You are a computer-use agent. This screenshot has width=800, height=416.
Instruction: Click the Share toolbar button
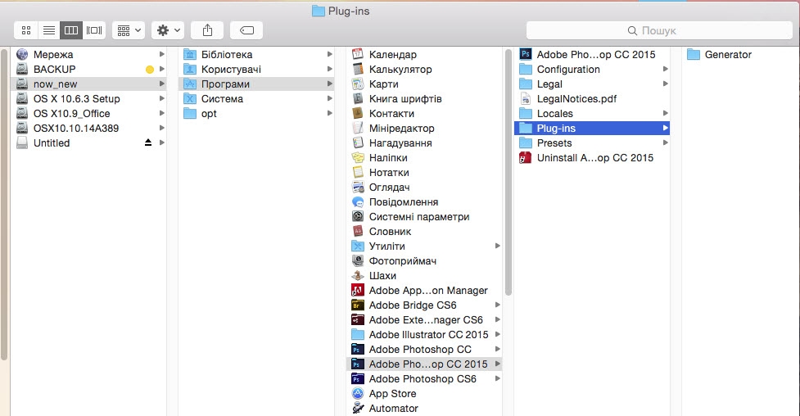point(207,30)
